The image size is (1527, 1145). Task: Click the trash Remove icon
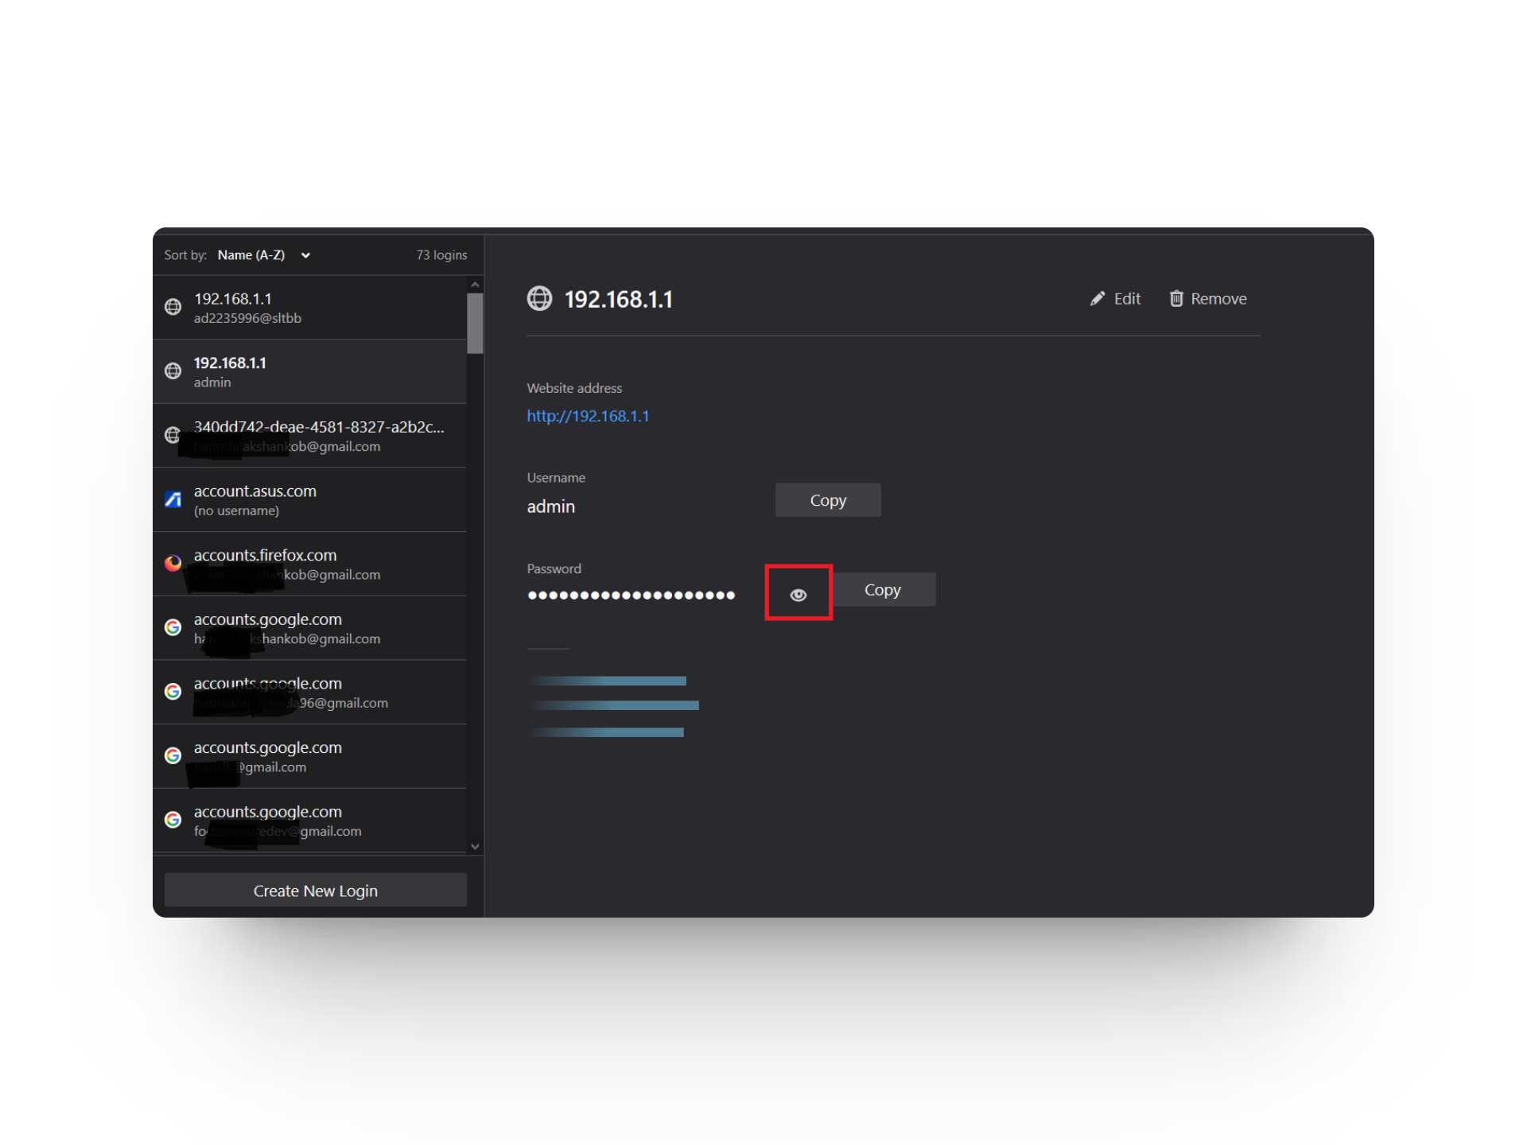coord(1176,299)
